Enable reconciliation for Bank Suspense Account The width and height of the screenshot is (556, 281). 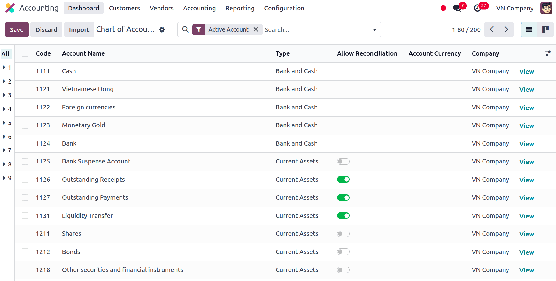coord(343,162)
